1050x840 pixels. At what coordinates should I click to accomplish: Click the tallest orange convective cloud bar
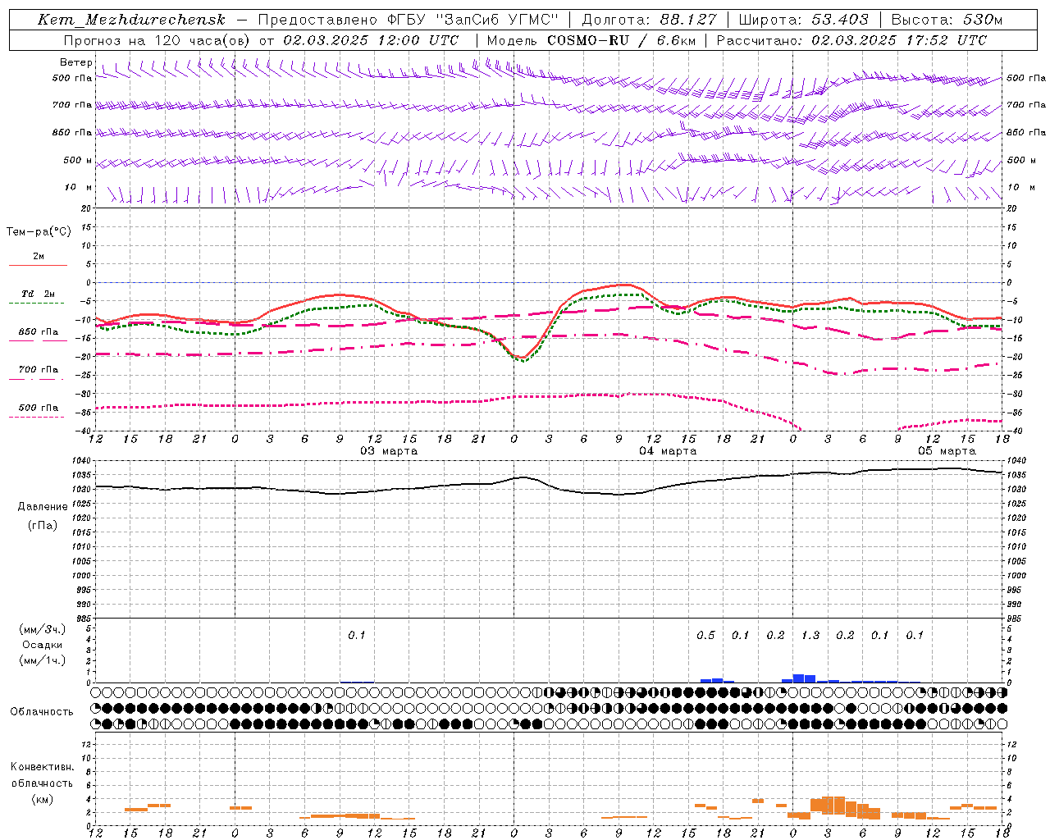[834, 805]
